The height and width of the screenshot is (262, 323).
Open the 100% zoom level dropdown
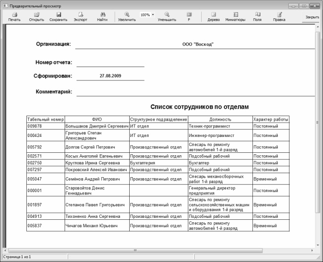tap(152, 15)
